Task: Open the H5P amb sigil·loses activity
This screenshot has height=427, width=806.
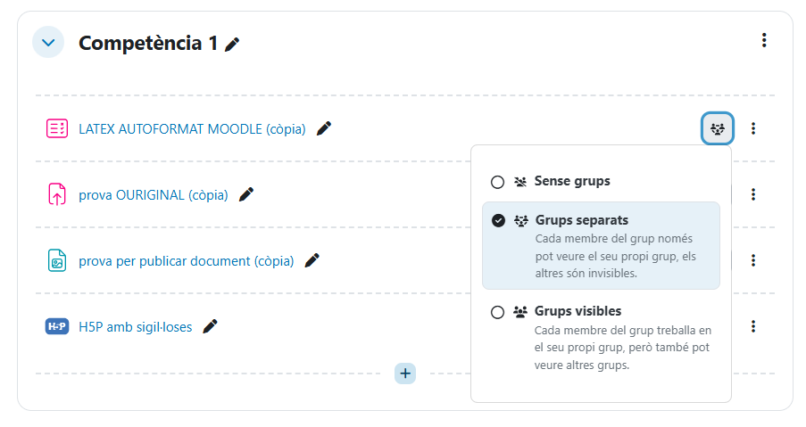Action: coord(135,327)
